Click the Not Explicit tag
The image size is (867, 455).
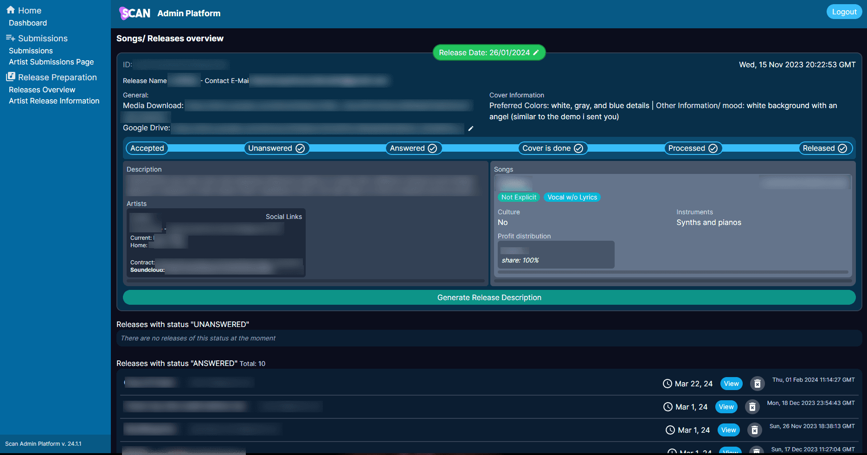[519, 197]
